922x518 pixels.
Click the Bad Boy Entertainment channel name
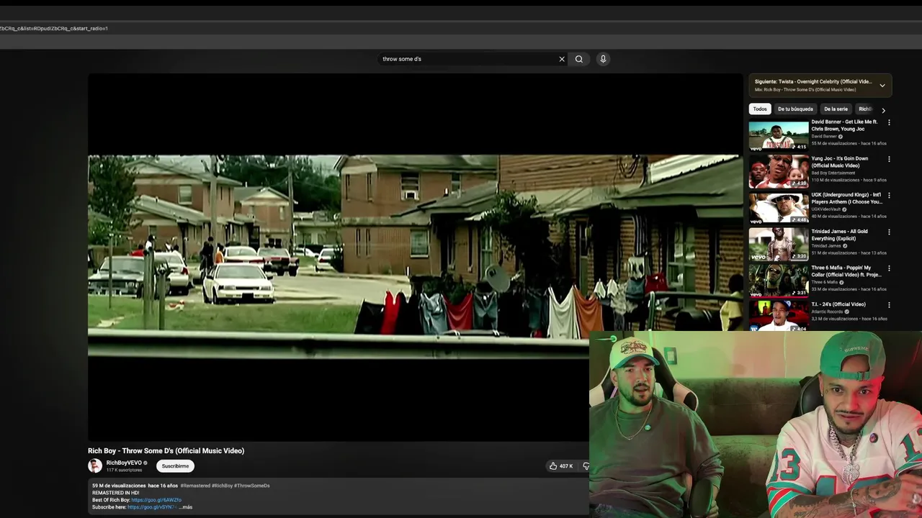833,173
